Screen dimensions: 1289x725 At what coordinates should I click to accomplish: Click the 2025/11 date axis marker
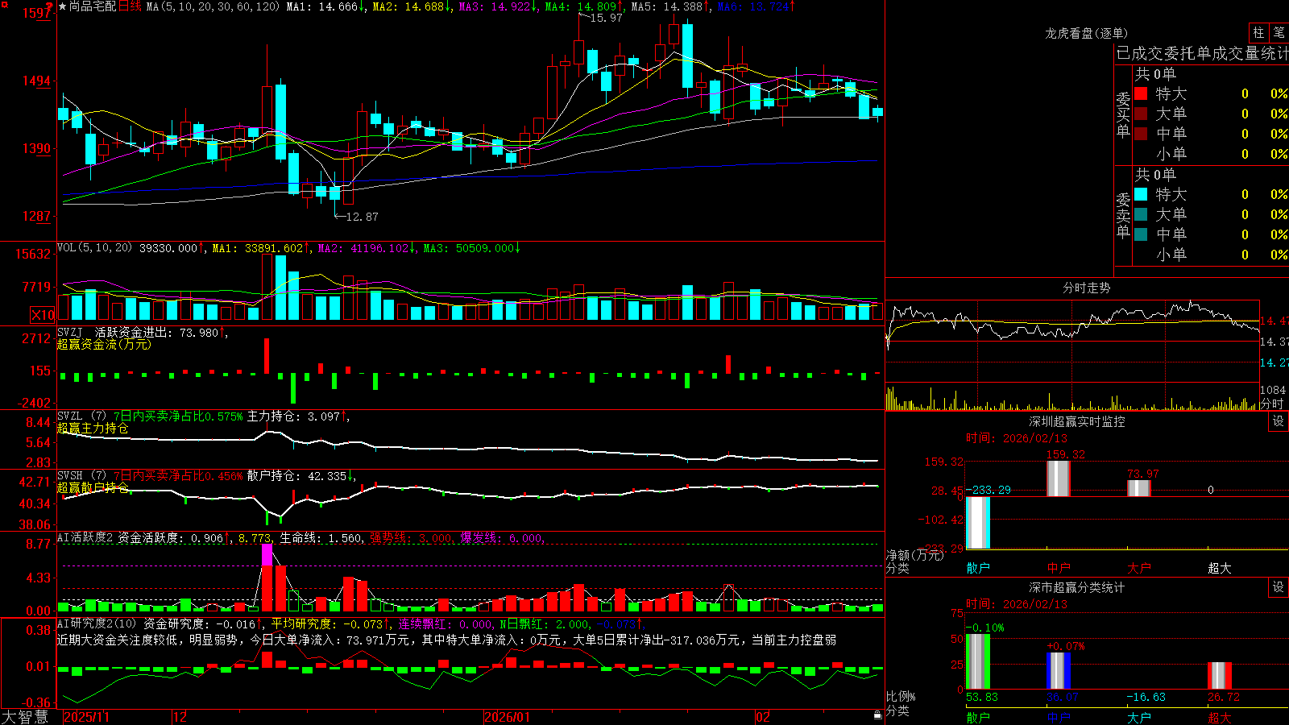(x=86, y=717)
